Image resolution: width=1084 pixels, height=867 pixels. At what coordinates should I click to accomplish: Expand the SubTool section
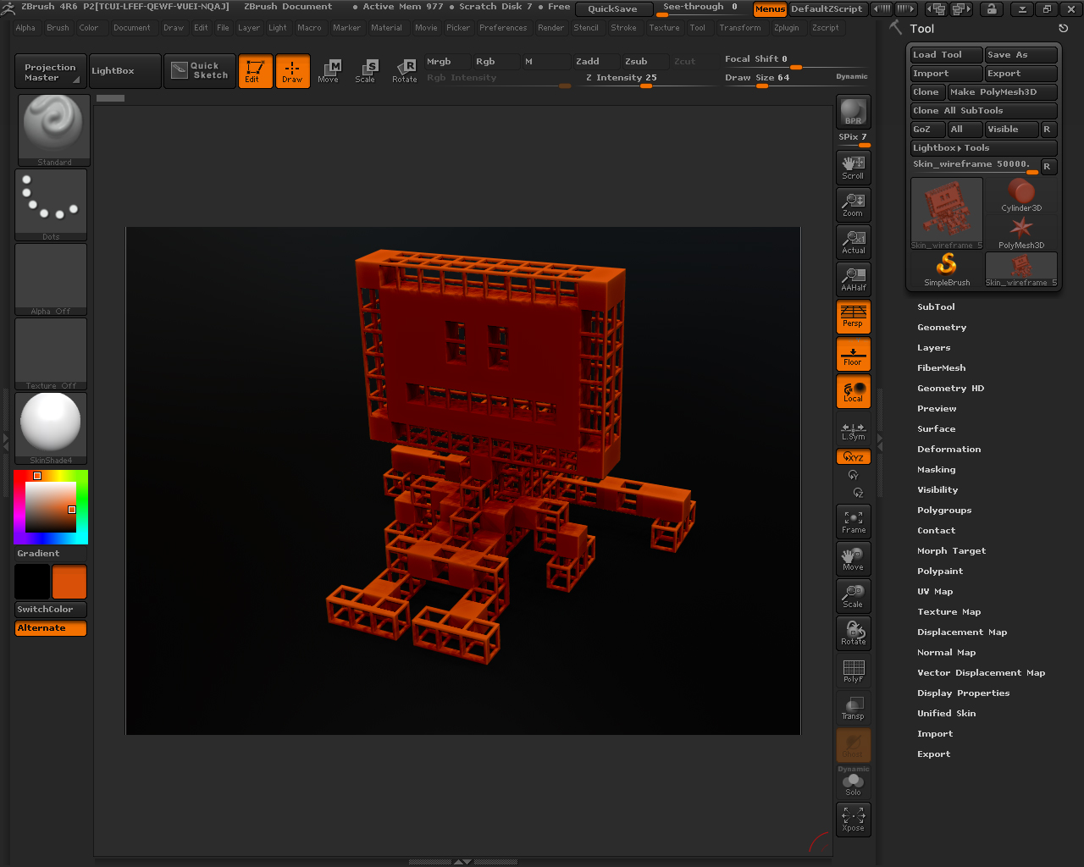(936, 306)
